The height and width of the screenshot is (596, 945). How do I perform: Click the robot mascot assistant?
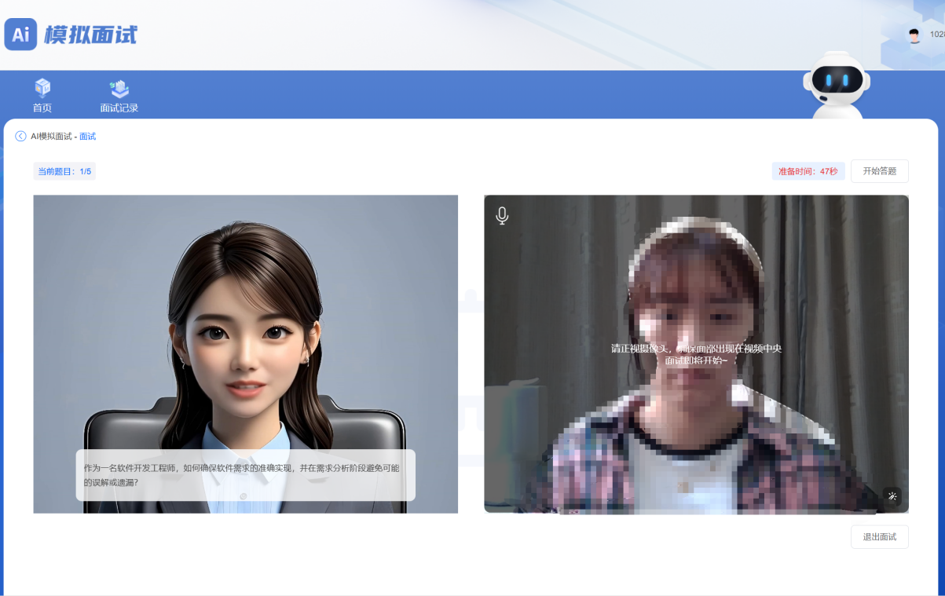pyautogui.click(x=836, y=85)
